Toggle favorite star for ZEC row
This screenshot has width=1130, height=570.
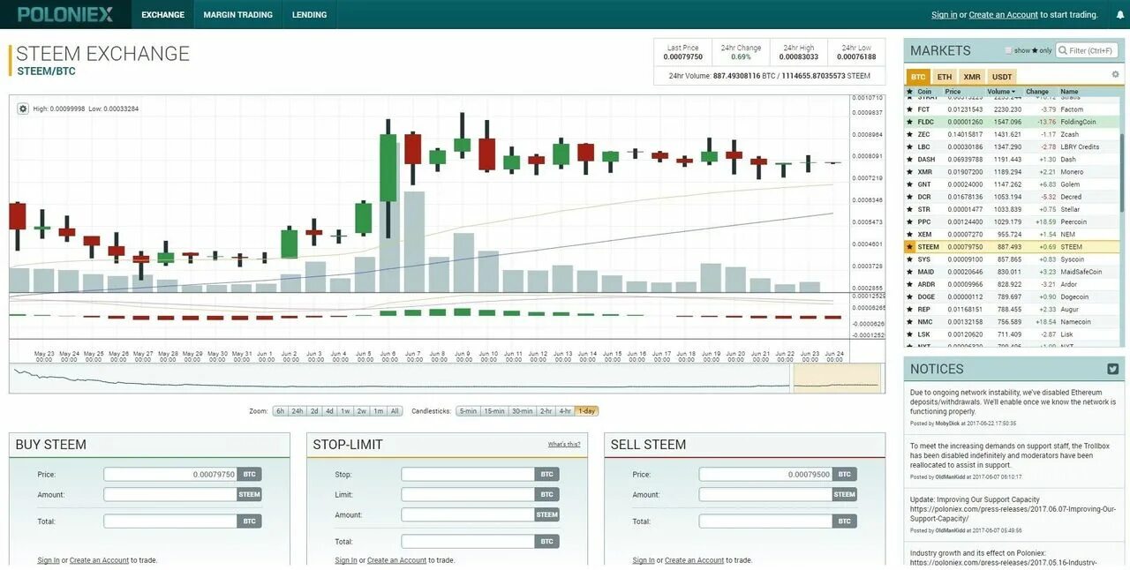click(x=910, y=134)
